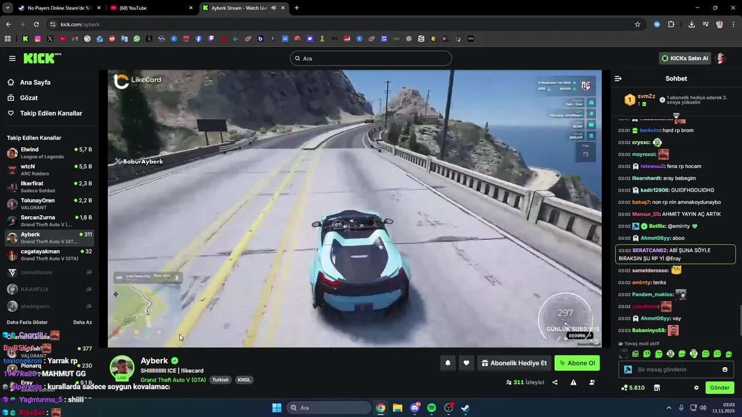Viewport: 742px width, 417px height.
Task: Click the first green emote in quick row
Action: click(x=635, y=354)
